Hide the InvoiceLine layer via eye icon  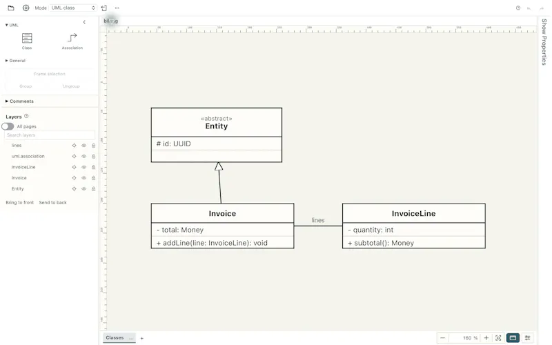(83, 167)
